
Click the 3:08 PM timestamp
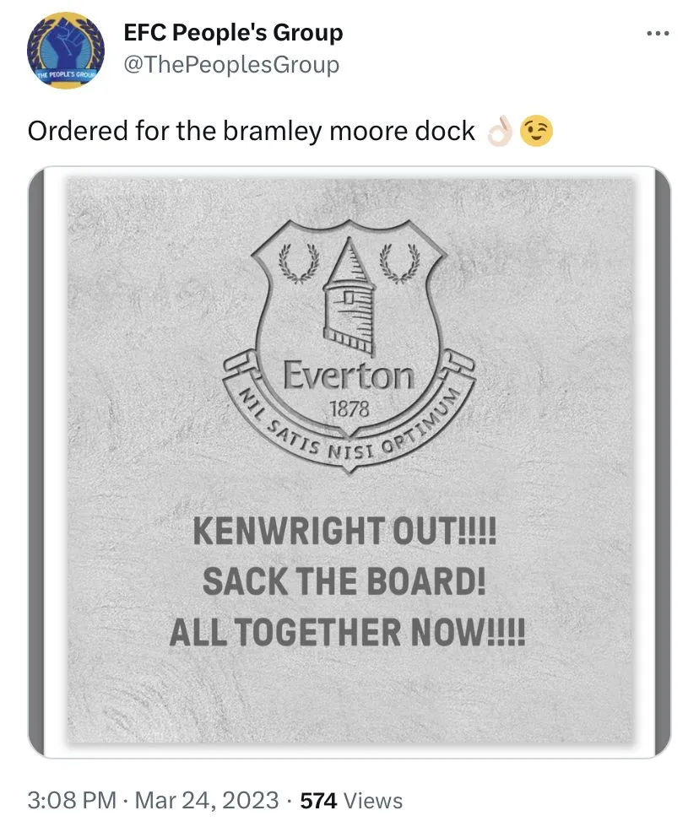[x=71, y=800]
